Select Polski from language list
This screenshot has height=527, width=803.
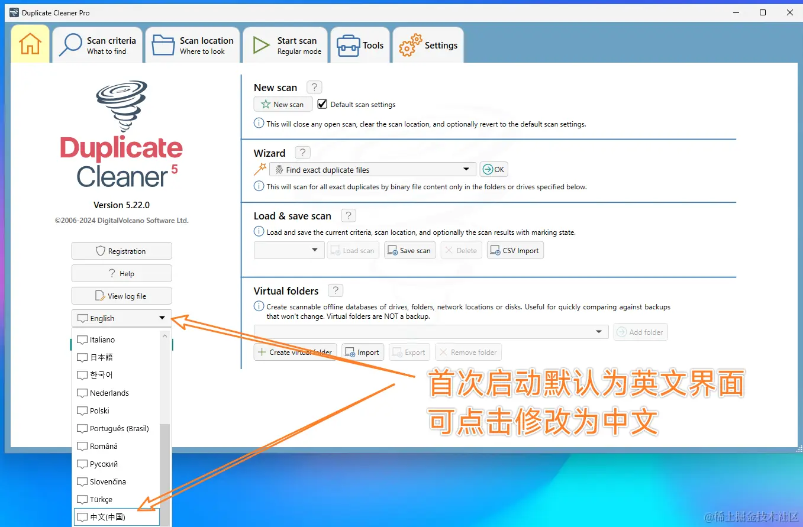tap(117, 410)
